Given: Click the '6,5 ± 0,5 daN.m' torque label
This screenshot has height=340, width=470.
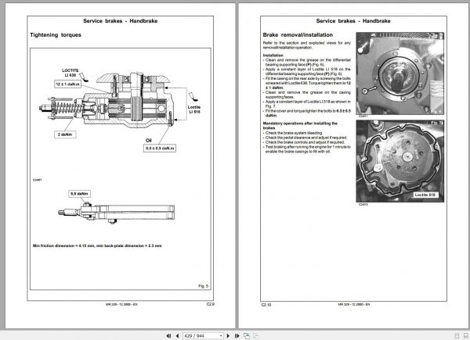Looking at the screenshot, I should tap(160, 149).
